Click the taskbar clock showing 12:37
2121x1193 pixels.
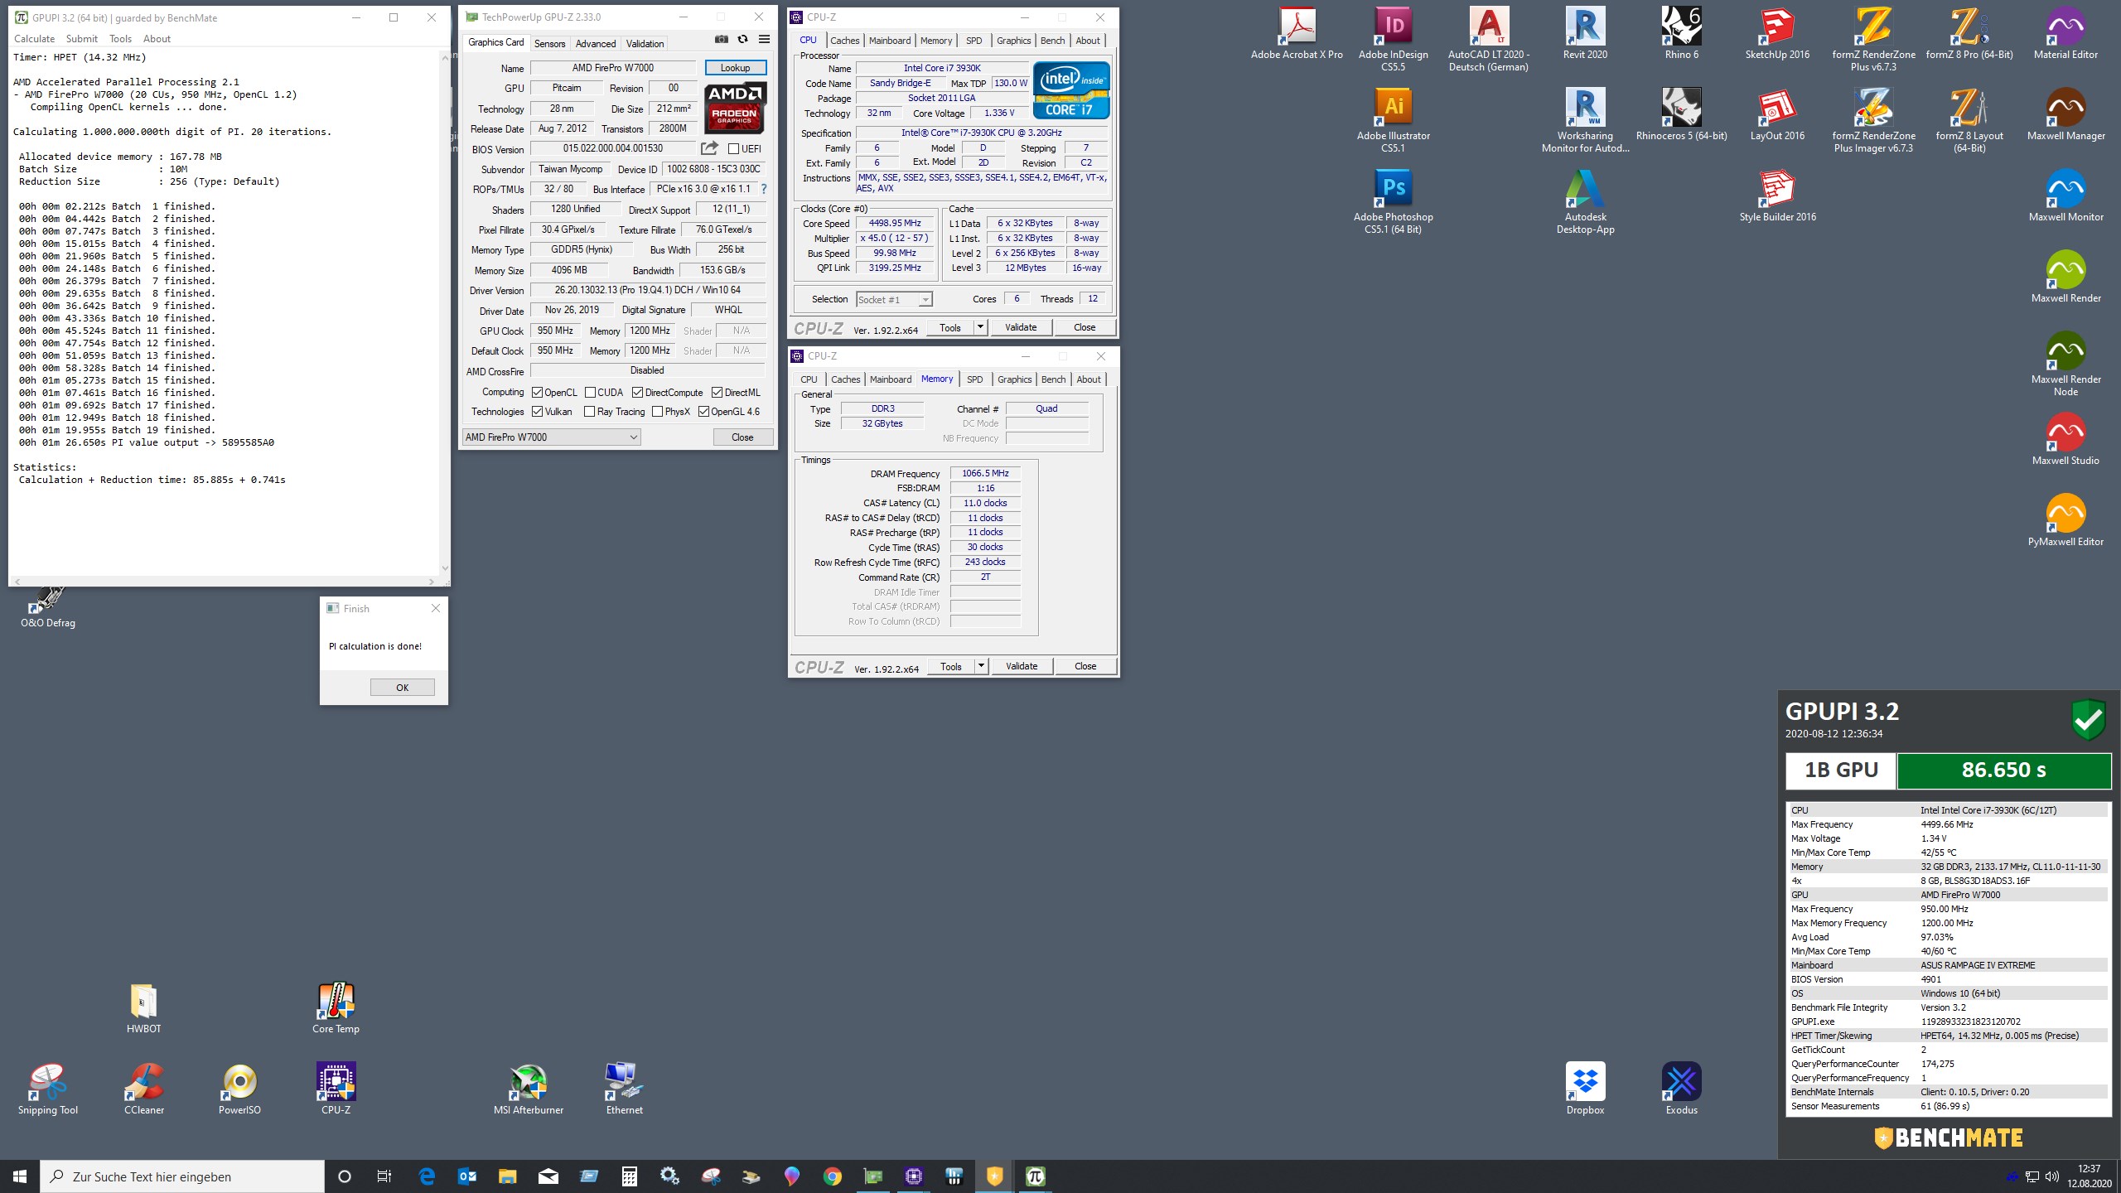coord(2089,1176)
